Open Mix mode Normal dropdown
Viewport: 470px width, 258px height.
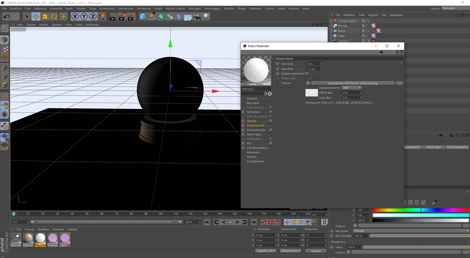[411, 231]
